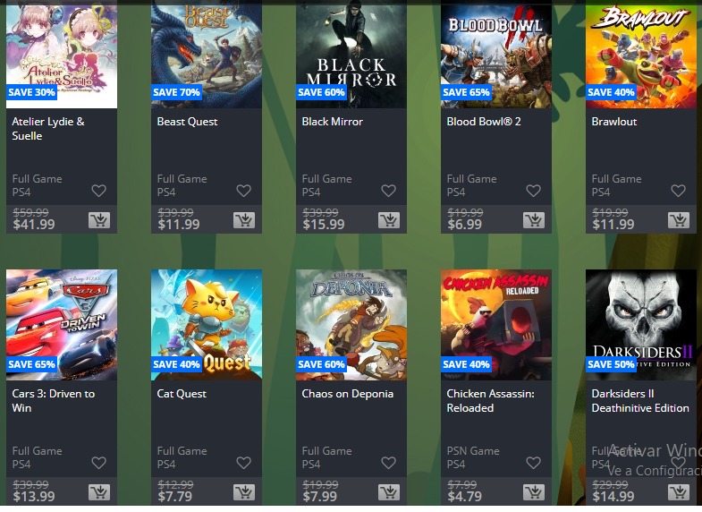Add Black Mirror to cart
This screenshot has height=512, width=702.
tap(389, 220)
